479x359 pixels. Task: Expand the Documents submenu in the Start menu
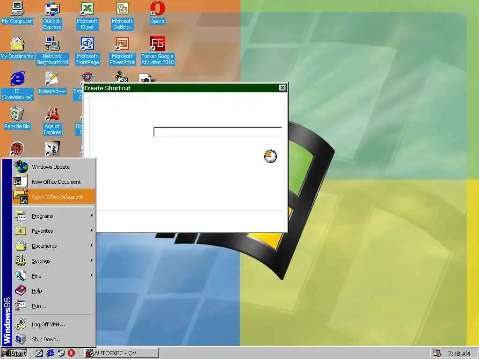[54, 246]
